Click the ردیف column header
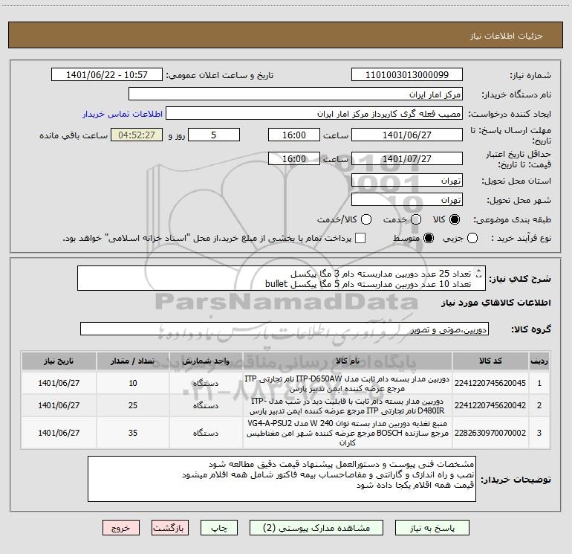This screenshot has width=572, height=554. tap(539, 361)
